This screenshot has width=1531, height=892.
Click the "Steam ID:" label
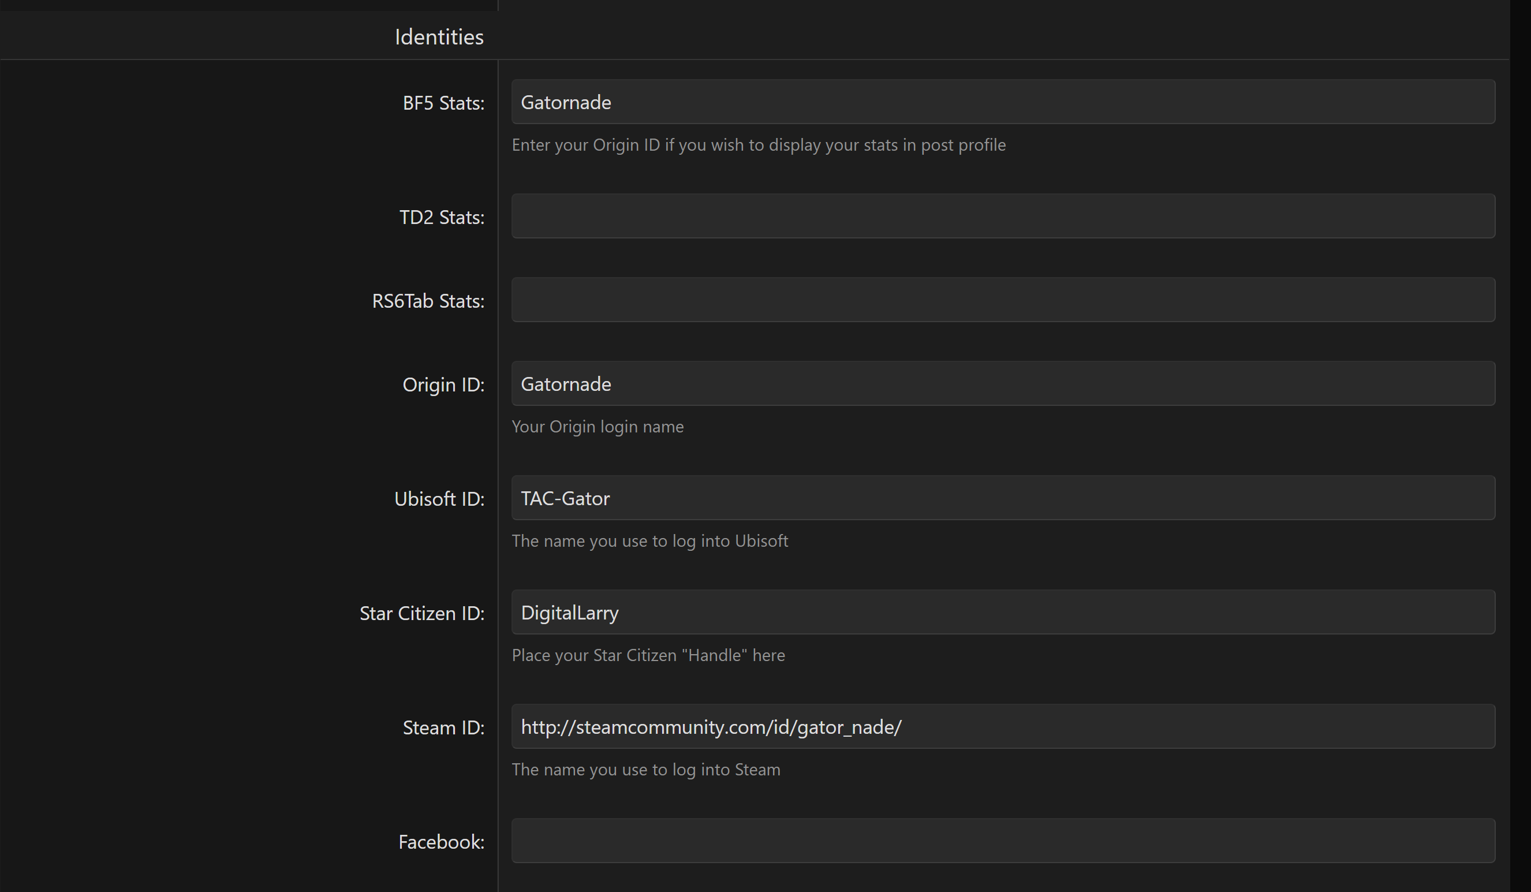(443, 728)
